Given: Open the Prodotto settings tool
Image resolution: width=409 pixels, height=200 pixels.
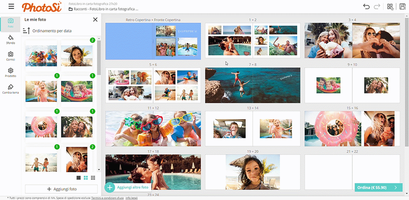Looking at the screenshot, I should tap(10, 72).
